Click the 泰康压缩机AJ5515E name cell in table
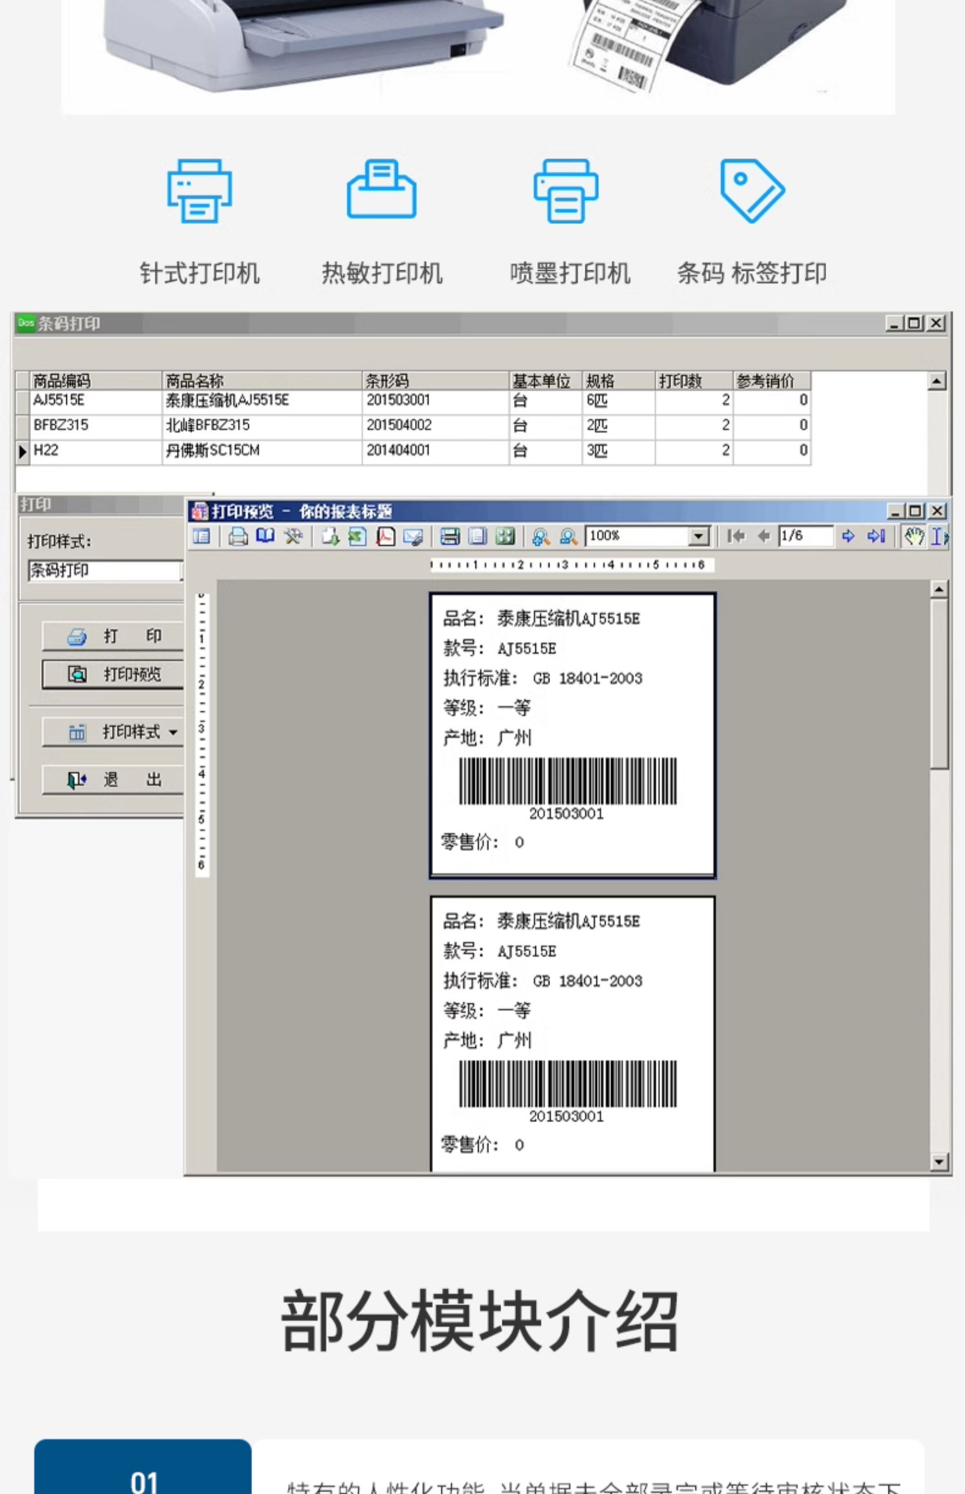 click(261, 401)
